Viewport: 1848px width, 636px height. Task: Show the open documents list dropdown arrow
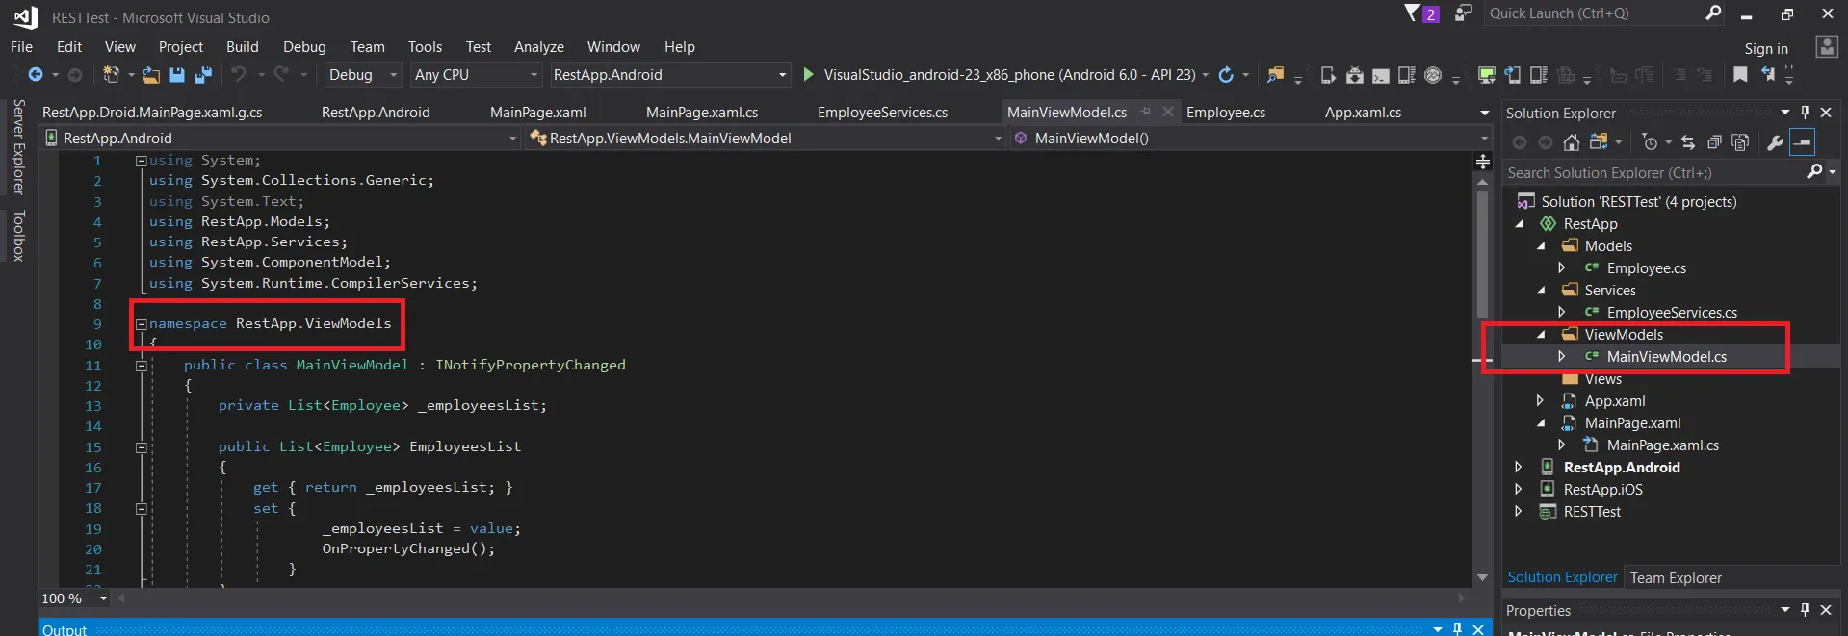coord(1485,113)
